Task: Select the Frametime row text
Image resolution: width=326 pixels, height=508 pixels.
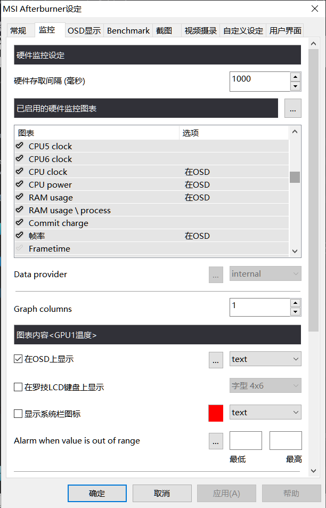Action: pos(49,249)
